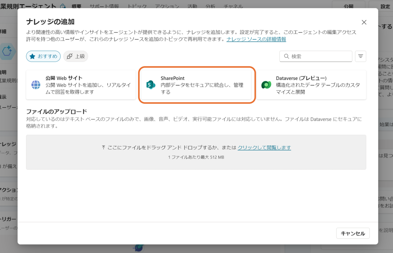
Task: Switch to the チャネル tab in background page
Action: 233,6
